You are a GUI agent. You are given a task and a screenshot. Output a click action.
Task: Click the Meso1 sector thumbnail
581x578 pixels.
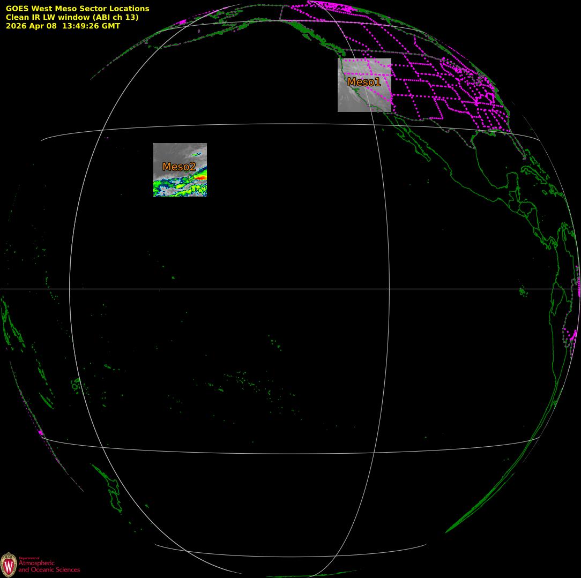point(364,85)
